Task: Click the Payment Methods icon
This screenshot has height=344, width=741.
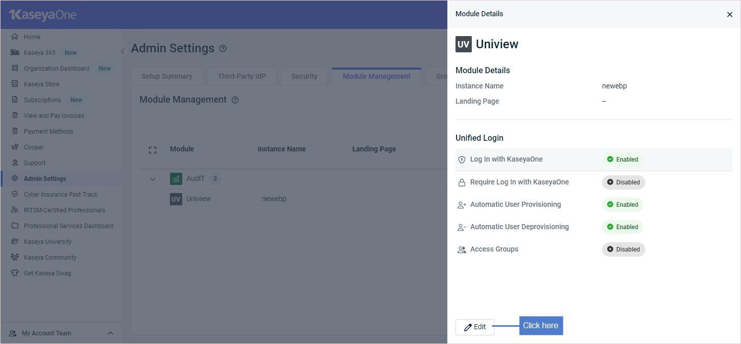Action: 15,131
